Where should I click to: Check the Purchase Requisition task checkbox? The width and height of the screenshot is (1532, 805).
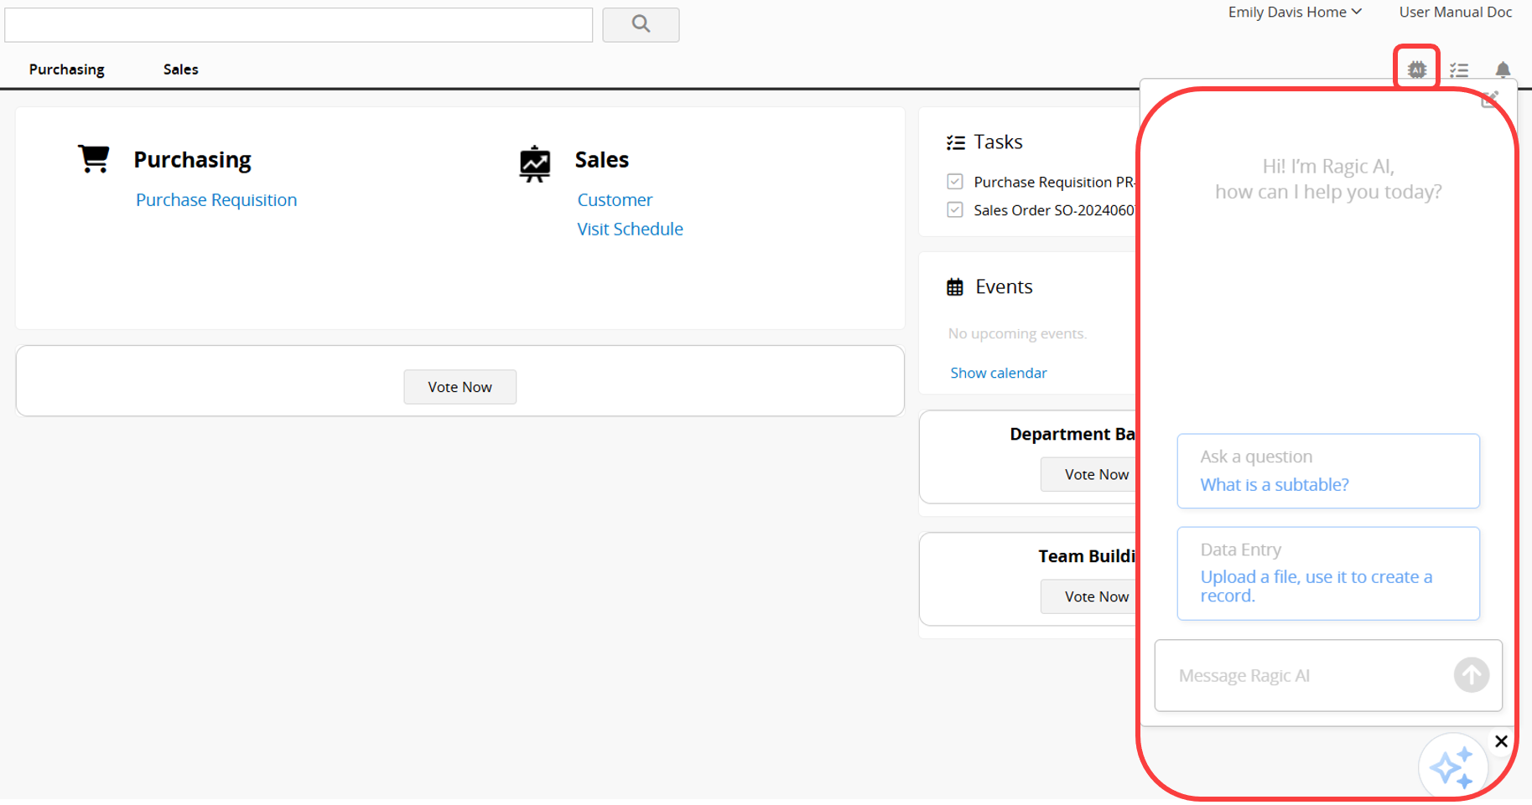point(955,182)
